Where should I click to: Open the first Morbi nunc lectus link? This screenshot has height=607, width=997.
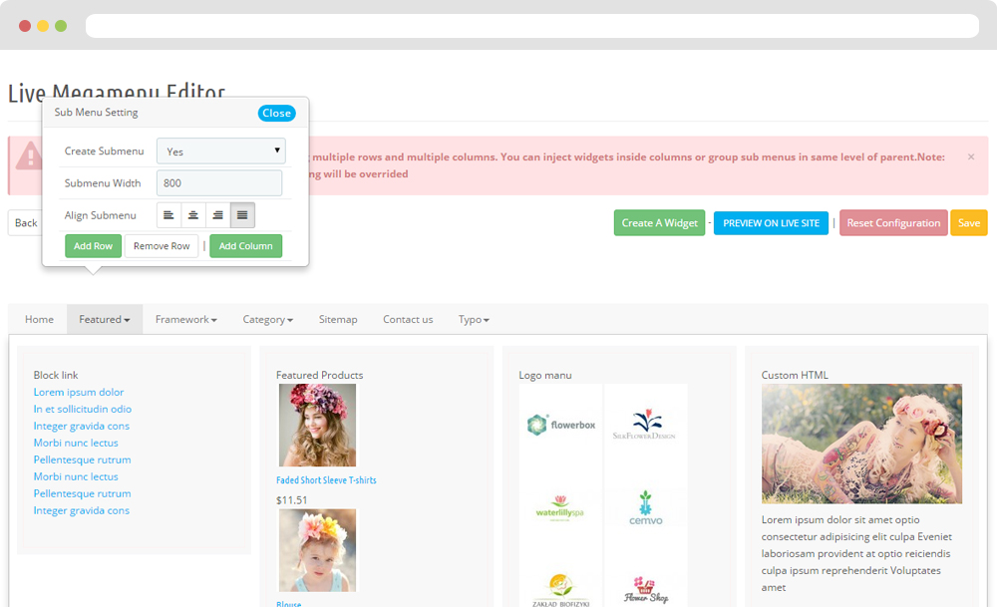coord(76,443)
